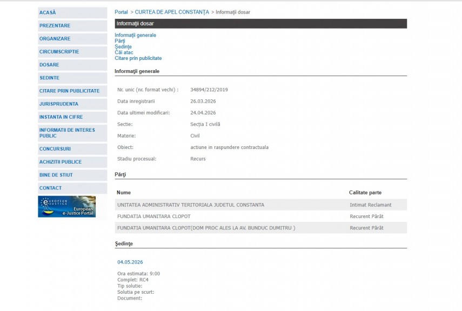The image size is (462, 311).
Task: Go to the CONCURSURI section
Action: 55,148
